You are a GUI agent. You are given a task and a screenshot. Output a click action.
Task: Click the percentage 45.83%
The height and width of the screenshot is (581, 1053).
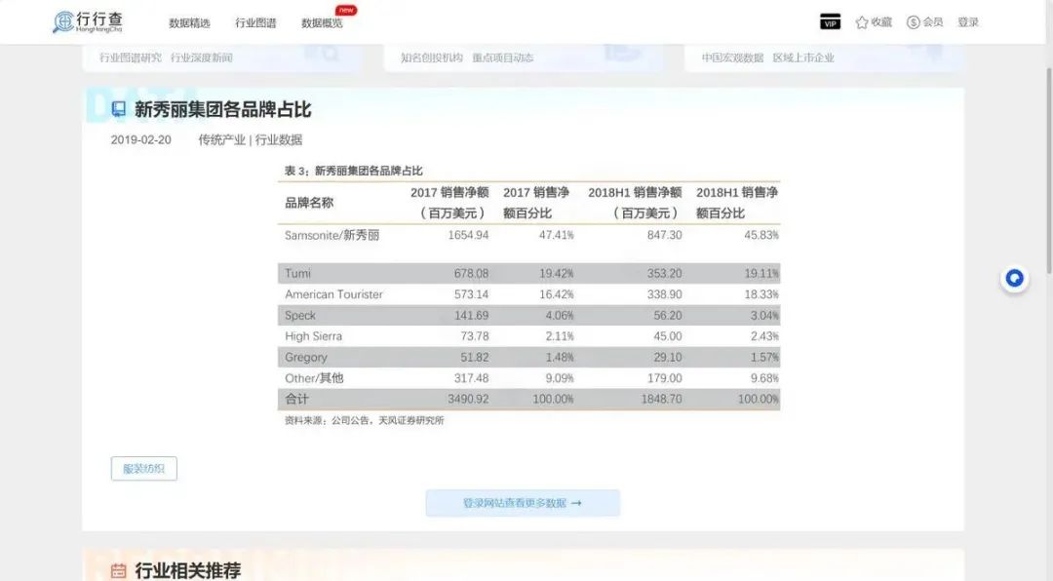click(761, 235)
